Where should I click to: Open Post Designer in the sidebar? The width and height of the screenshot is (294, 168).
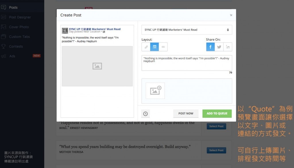[20, 17]
